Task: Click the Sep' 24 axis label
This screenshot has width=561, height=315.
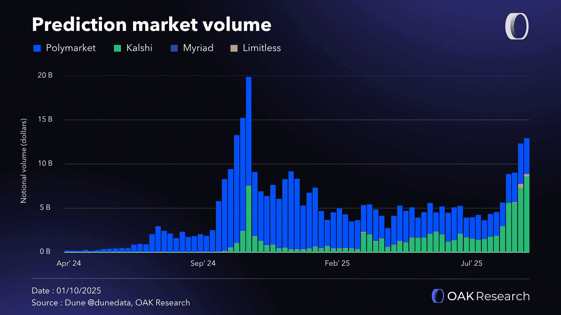Action: (203, 263)
